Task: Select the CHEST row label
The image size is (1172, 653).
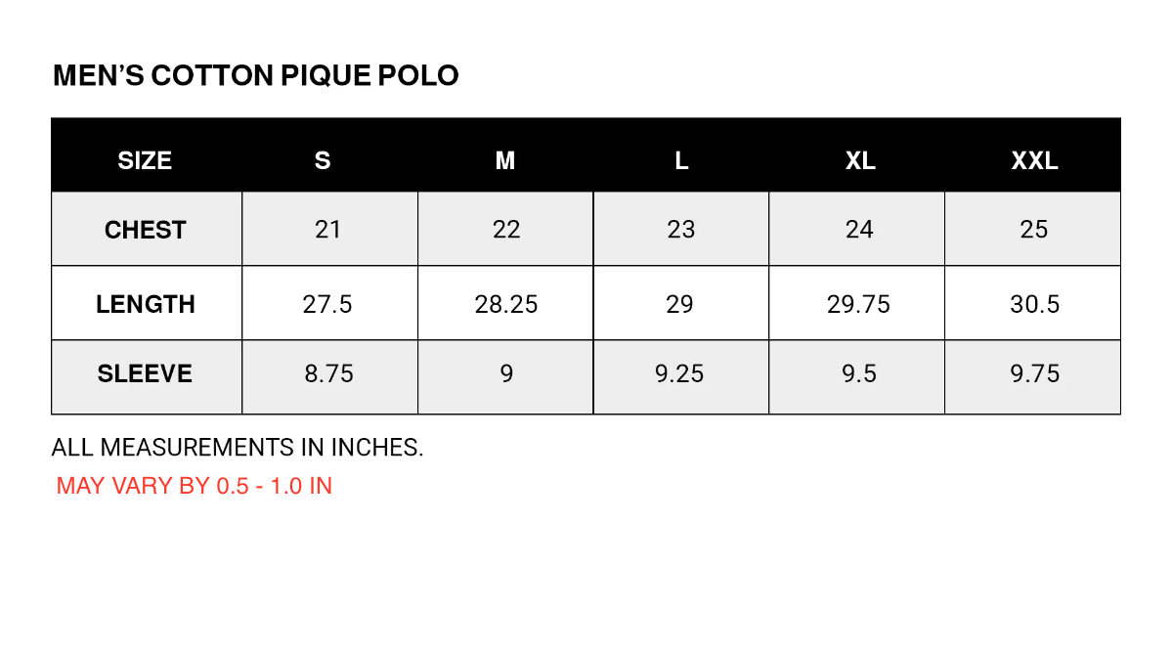Action: point(145,230)
